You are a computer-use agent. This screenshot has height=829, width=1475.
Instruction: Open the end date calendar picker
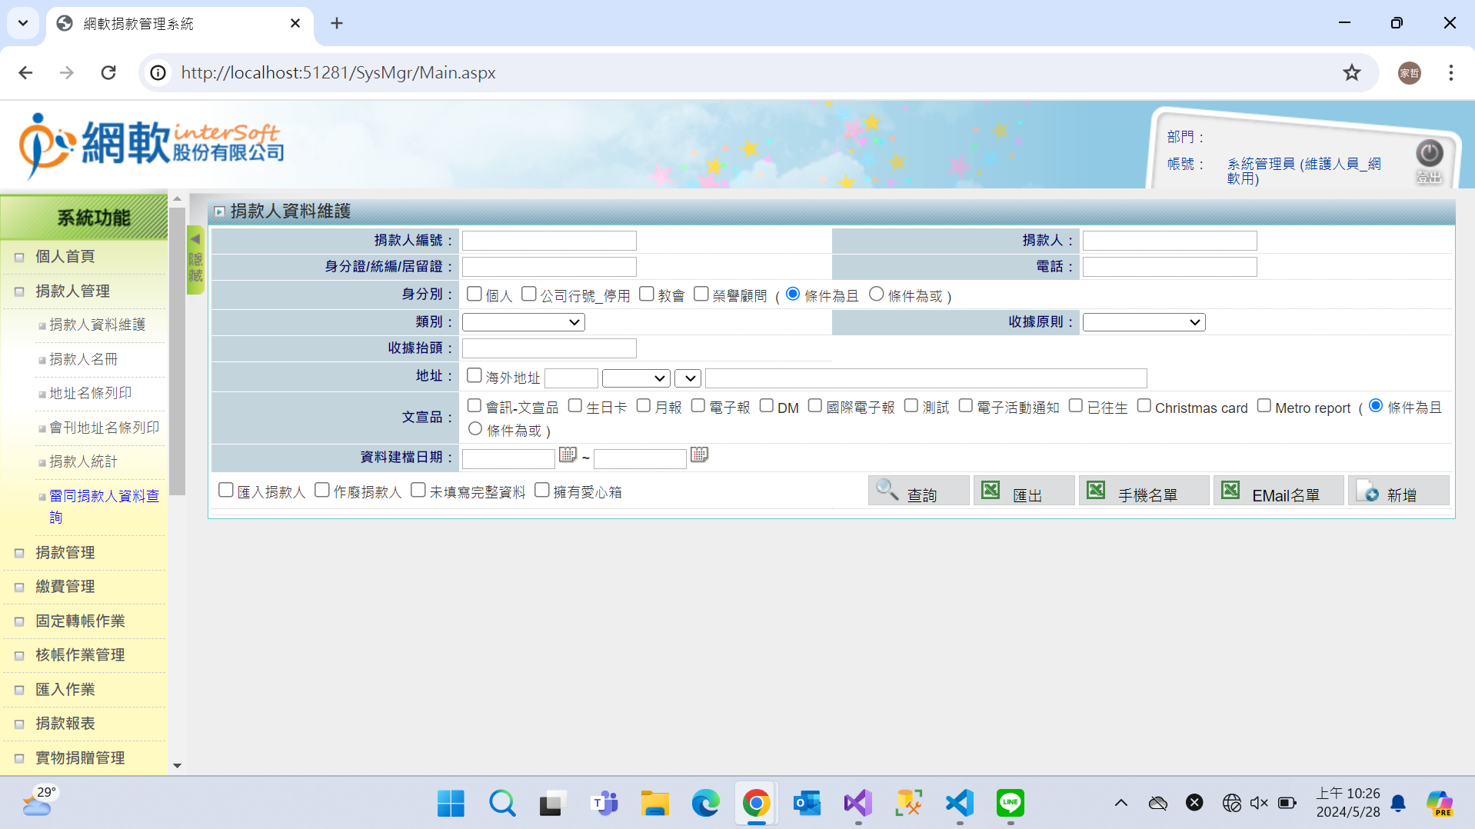pyautogui.click(x=699, y=455)
